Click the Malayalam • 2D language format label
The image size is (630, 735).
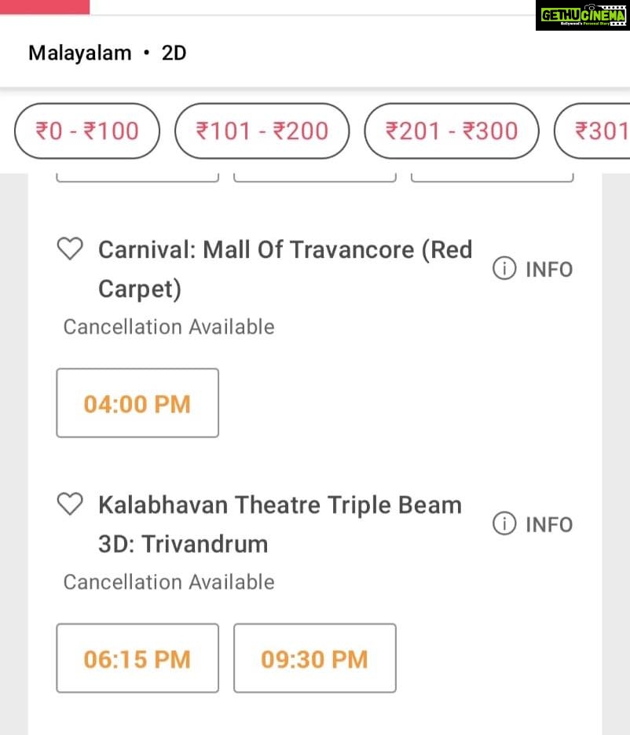[x=108, y=53]
